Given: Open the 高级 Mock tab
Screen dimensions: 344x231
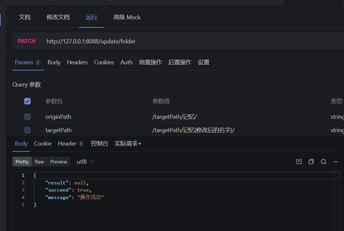Looking at the screenshot, I should click(x=127, y=17).
